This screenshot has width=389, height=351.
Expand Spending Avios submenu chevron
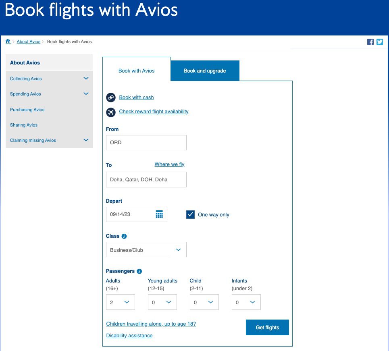pos(86,94)
